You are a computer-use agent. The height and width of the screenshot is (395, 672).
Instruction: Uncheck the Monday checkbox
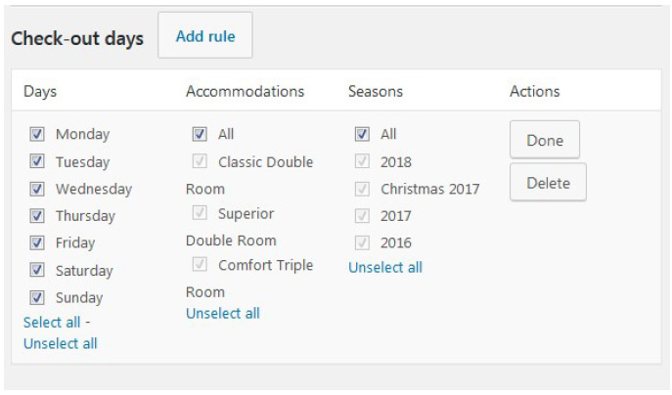(37, 135)
